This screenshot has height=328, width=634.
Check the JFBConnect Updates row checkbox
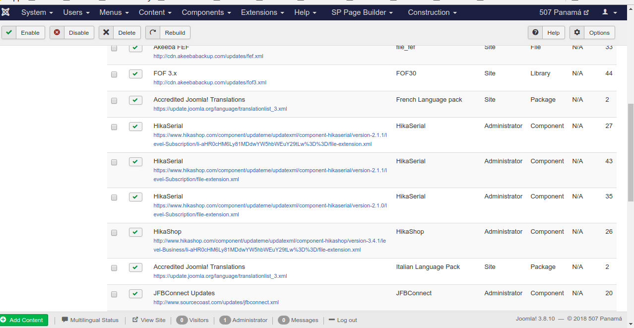pyautogui.click(x=114, y=294)
